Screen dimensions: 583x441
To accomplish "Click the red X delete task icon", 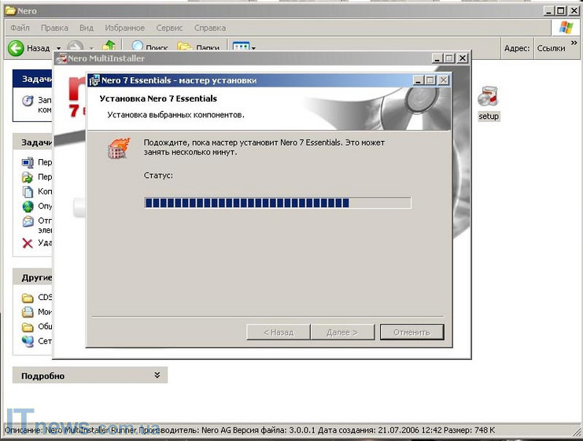I will point(28,243).
